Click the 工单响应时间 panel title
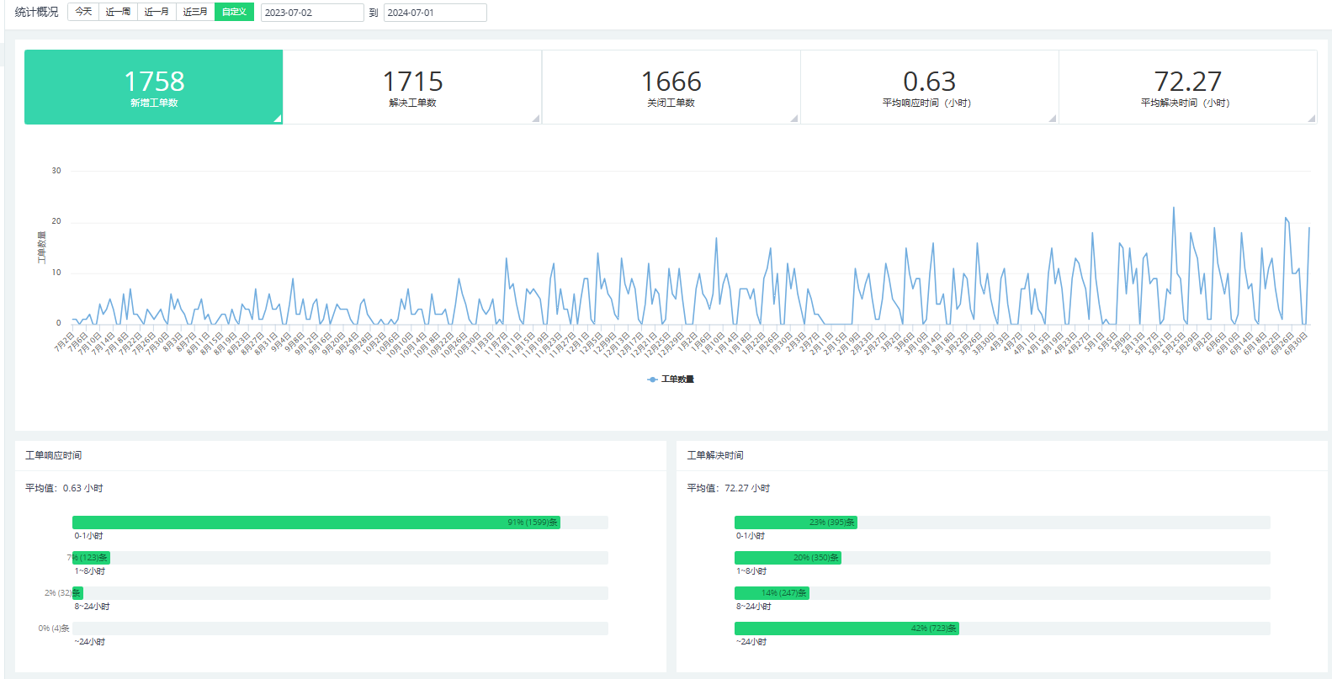 click(53, 455)
